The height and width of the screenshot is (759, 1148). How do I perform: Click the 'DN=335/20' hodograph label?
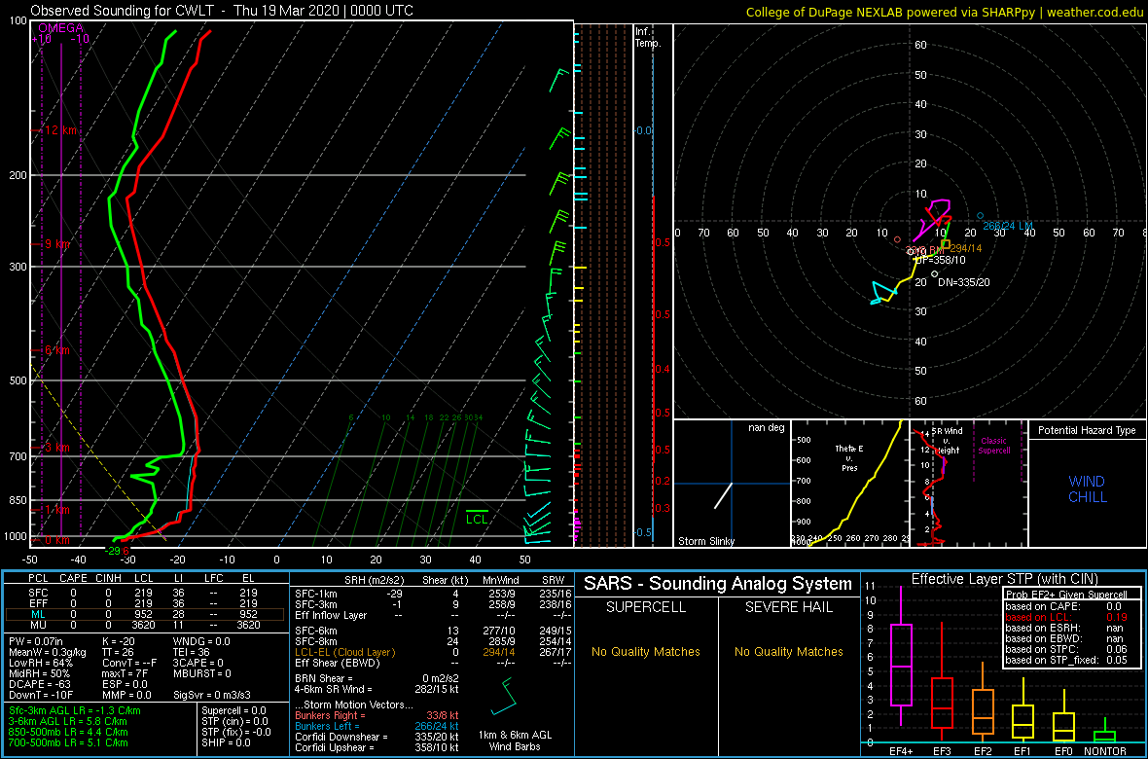pyautogui.click(x=964, y=282)
